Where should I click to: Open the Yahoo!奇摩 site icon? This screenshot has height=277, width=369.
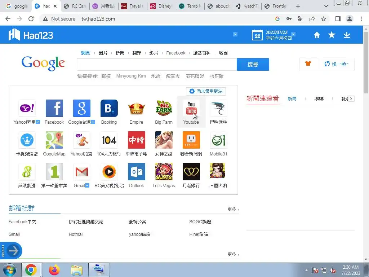(x=27, y=108)
